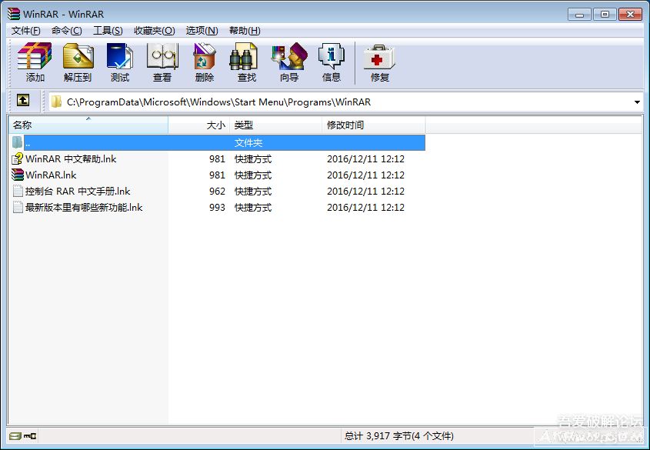This screenshot has height=450, width=650.
Task: Click the 解压到 (Extract to) toolbar icon
Action: coord(78,56)
